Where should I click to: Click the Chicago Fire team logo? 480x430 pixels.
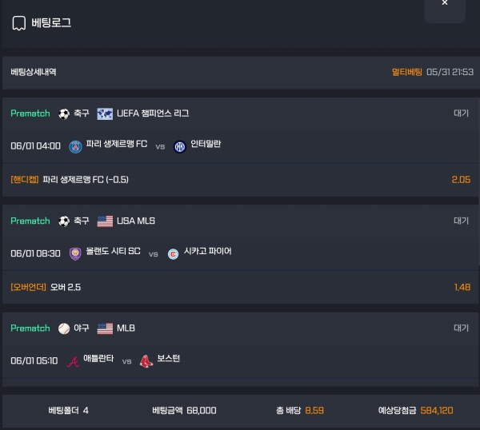pos(173,254)
